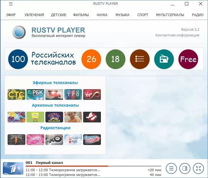
Task: Enter fullscreen with the arrows button
Action: pyautogui.click(x=198, y=168)
